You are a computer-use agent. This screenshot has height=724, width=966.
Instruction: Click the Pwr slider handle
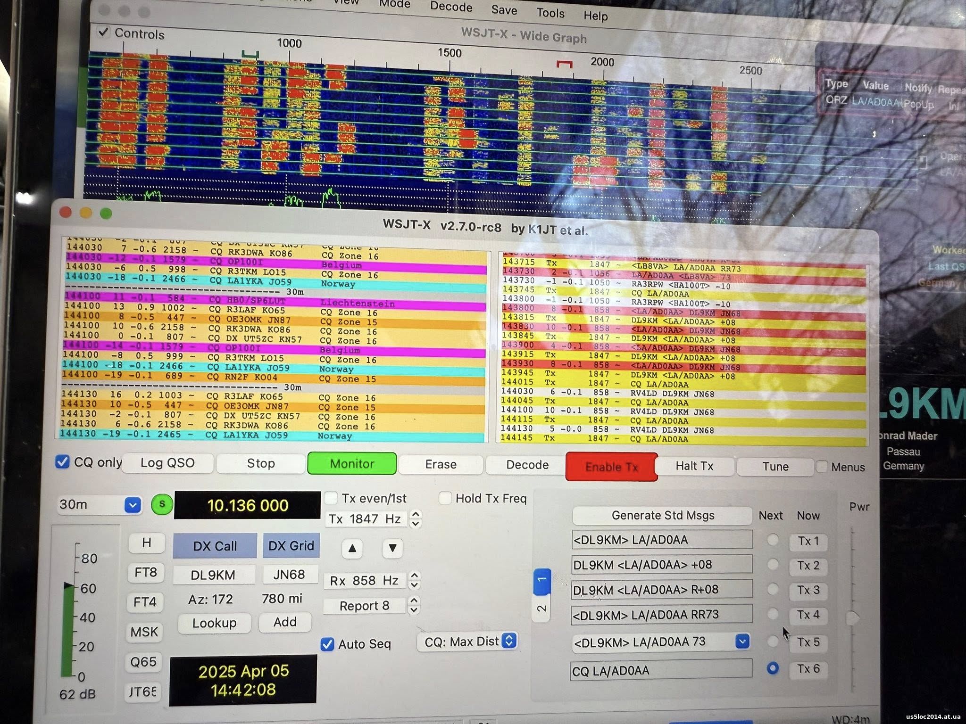point(853,618)
